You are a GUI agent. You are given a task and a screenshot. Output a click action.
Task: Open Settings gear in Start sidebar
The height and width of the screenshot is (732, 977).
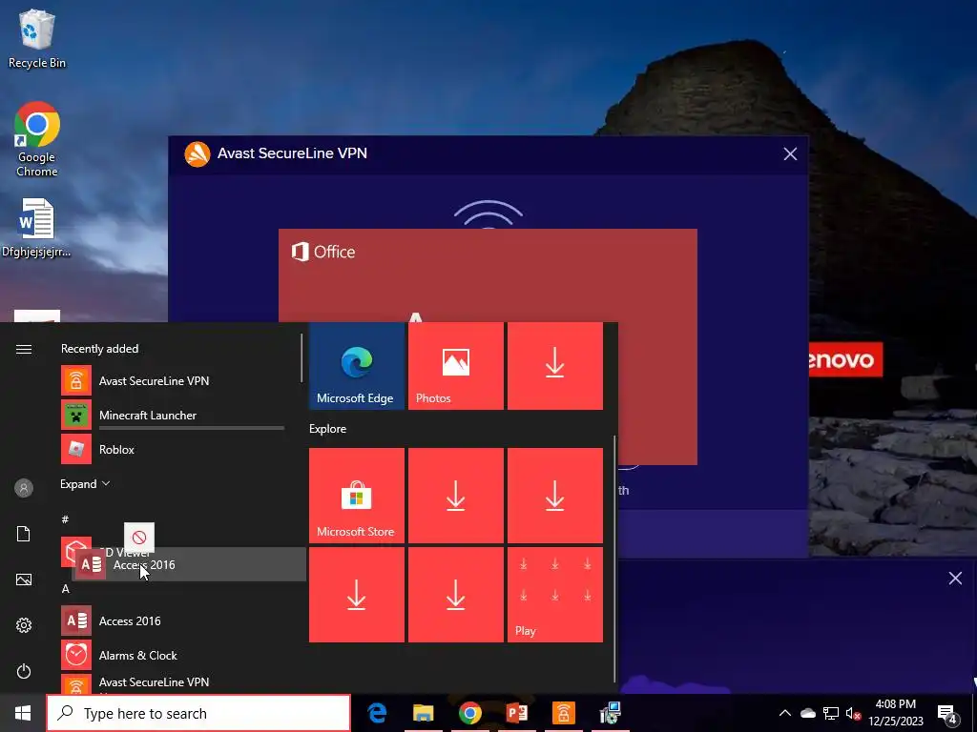click(24, 625)
